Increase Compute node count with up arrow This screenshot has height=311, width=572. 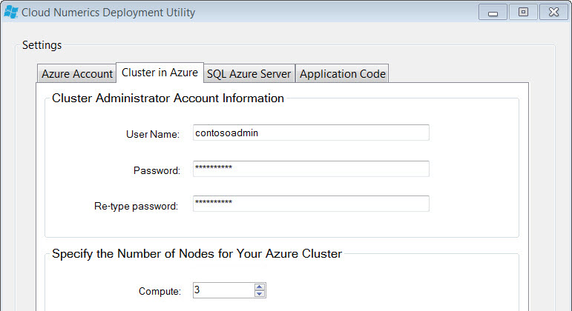pos(260,287)
